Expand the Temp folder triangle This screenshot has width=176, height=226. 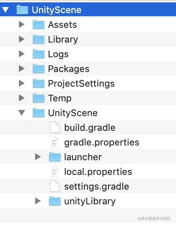coord(22,98)
